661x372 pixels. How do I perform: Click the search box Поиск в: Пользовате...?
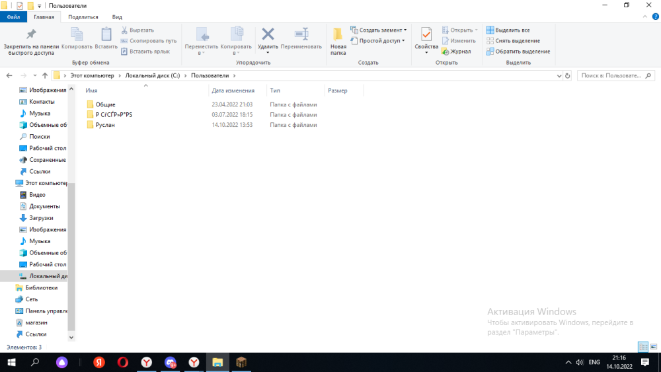pos(616,75)
